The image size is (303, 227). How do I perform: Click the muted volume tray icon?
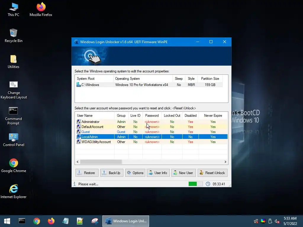277,221
